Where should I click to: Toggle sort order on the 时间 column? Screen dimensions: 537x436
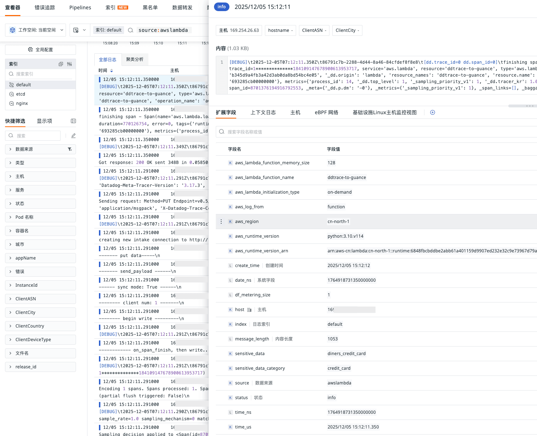pos(111,70)
